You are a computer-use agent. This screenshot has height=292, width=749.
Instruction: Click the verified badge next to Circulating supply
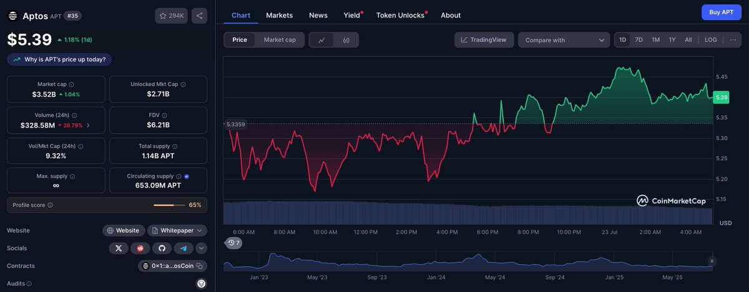point(187,176)
